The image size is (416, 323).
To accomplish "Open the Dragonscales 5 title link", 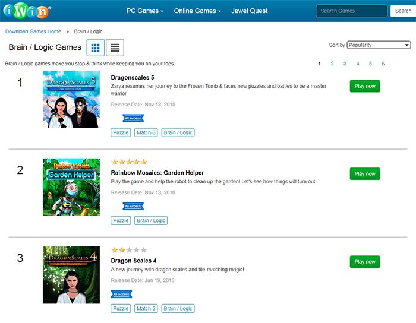I will (x=133, y=77).
